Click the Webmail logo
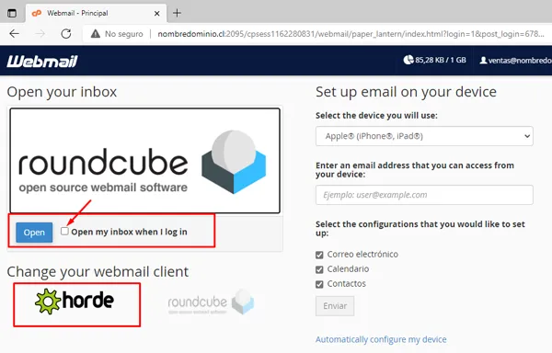 [42, 62]
